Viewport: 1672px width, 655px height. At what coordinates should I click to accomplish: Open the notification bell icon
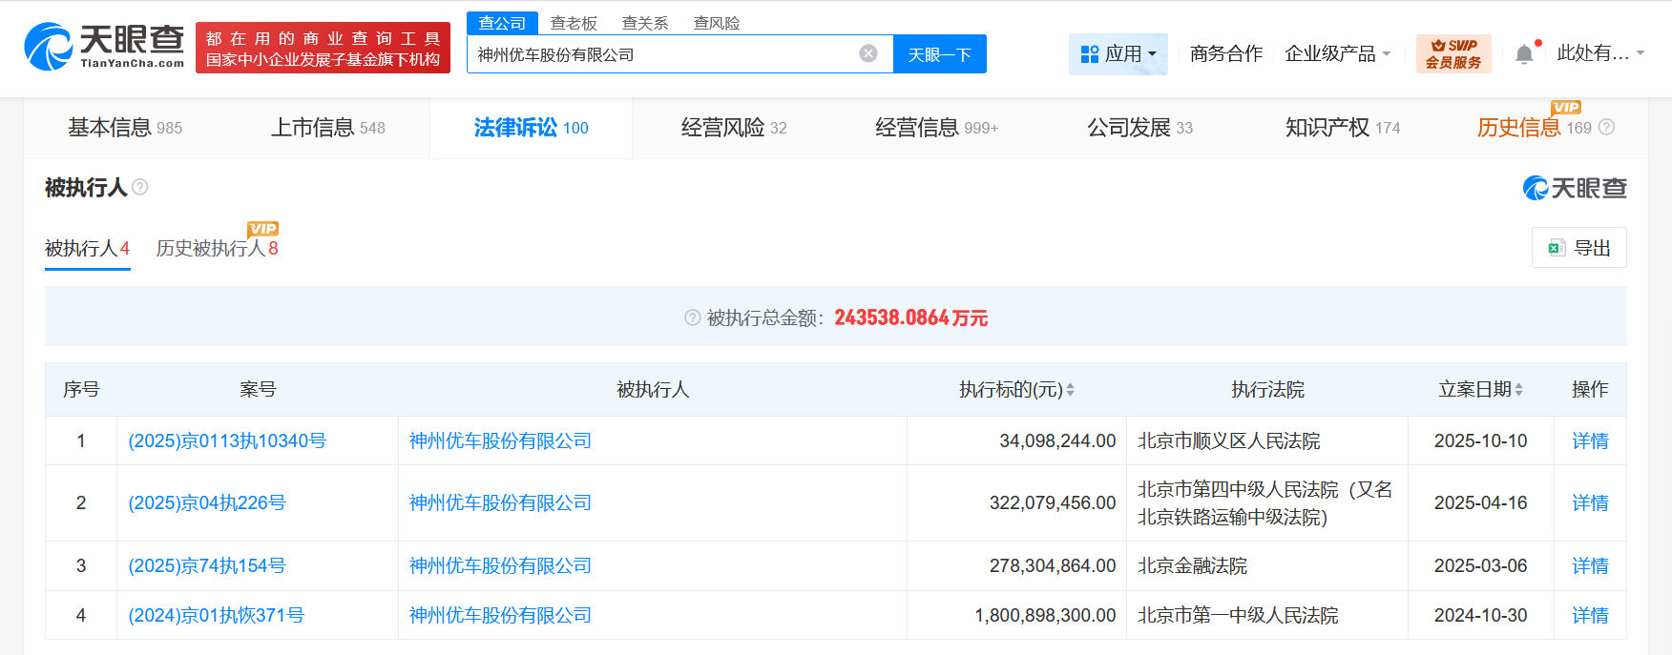coord(1524,54)
